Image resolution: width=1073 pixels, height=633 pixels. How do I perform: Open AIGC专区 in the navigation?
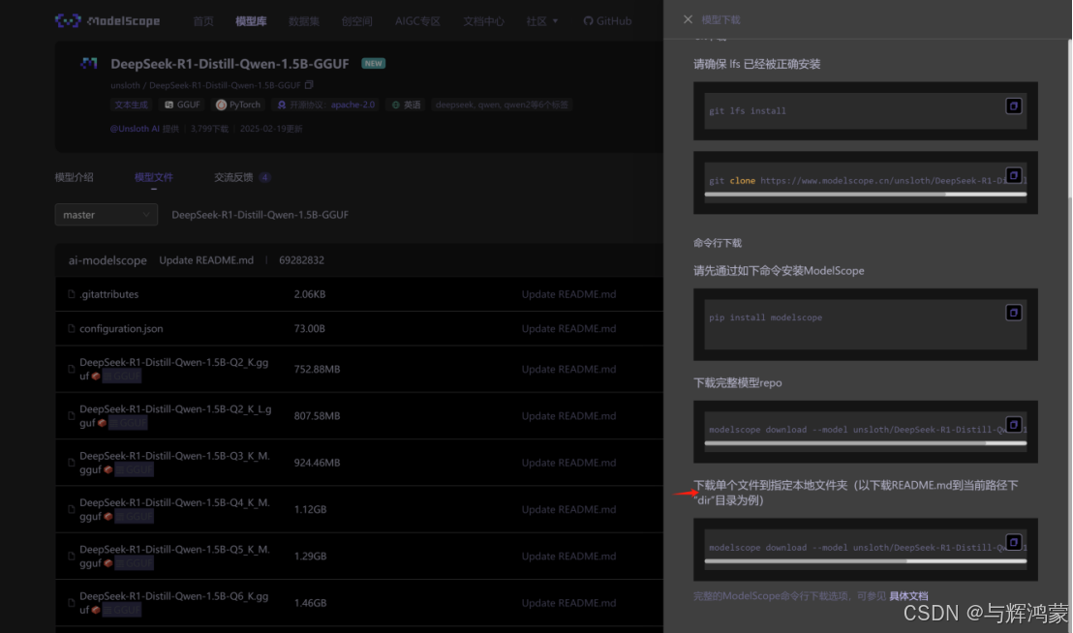[x=417, y=21]
